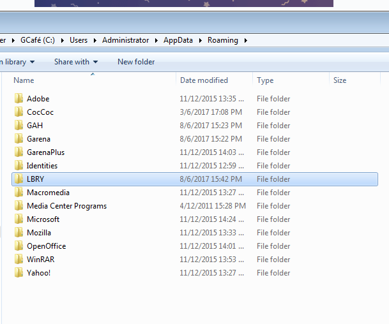Open the Include in library dropdown

[17, 62]
